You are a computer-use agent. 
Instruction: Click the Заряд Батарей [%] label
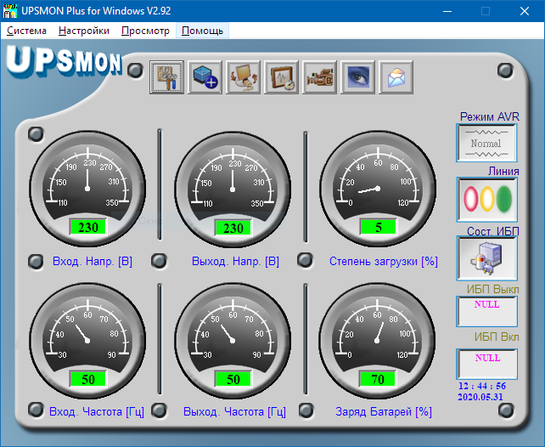click(x=384, y=412)
